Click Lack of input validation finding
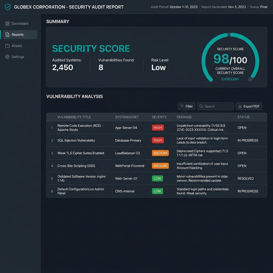273x273 pixels. (203, 140)
